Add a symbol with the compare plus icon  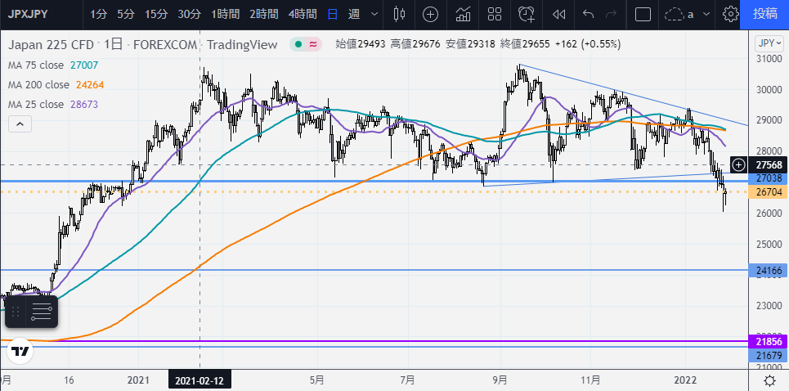[x=430, y=14]
